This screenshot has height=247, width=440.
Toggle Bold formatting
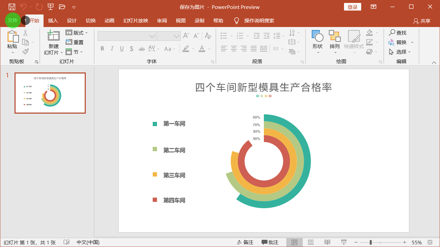102,48
